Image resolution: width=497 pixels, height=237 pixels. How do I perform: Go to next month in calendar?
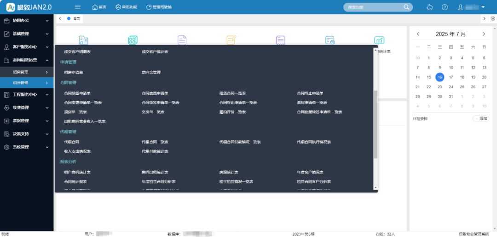(484, 34)
